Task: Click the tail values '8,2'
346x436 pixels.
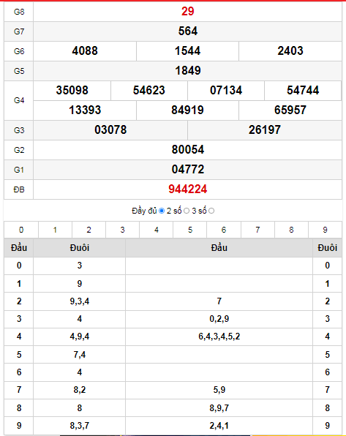Action: coord(80,390)
